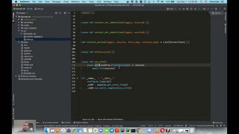Open the Version Control tool window

51,122
